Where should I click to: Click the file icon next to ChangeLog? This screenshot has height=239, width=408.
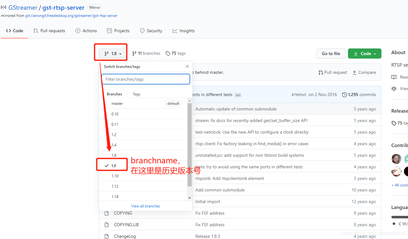107,236
